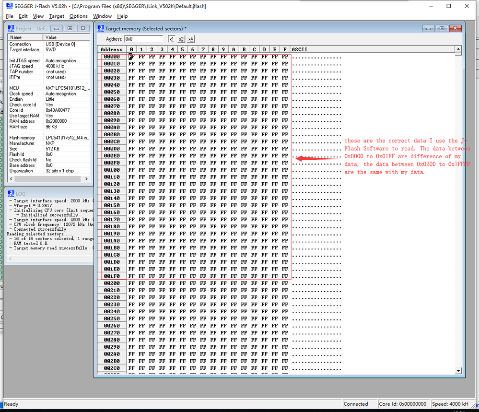Select address row 00000
Image resolution: width=479 pixels, height=412 pixels.
click(112, 57)
